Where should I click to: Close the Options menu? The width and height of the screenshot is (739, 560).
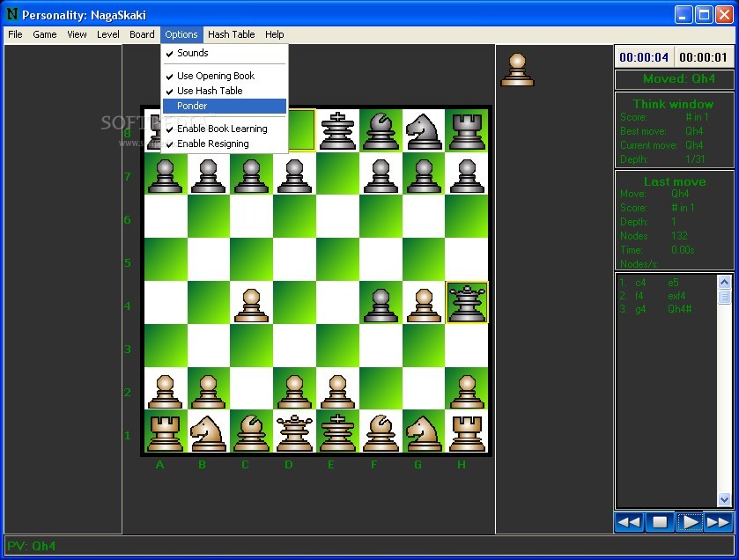coord(181,34)
